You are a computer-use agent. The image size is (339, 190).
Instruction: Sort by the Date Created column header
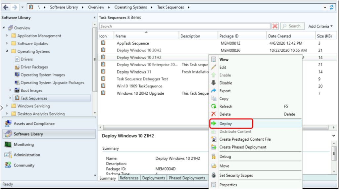[x=291, y=36]
